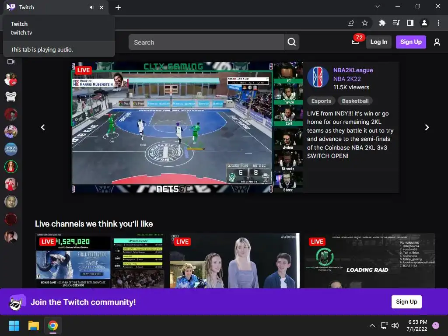Open the third sidebar channel avatar
Screen dimensions: 448x336
(x=11, y=114)
